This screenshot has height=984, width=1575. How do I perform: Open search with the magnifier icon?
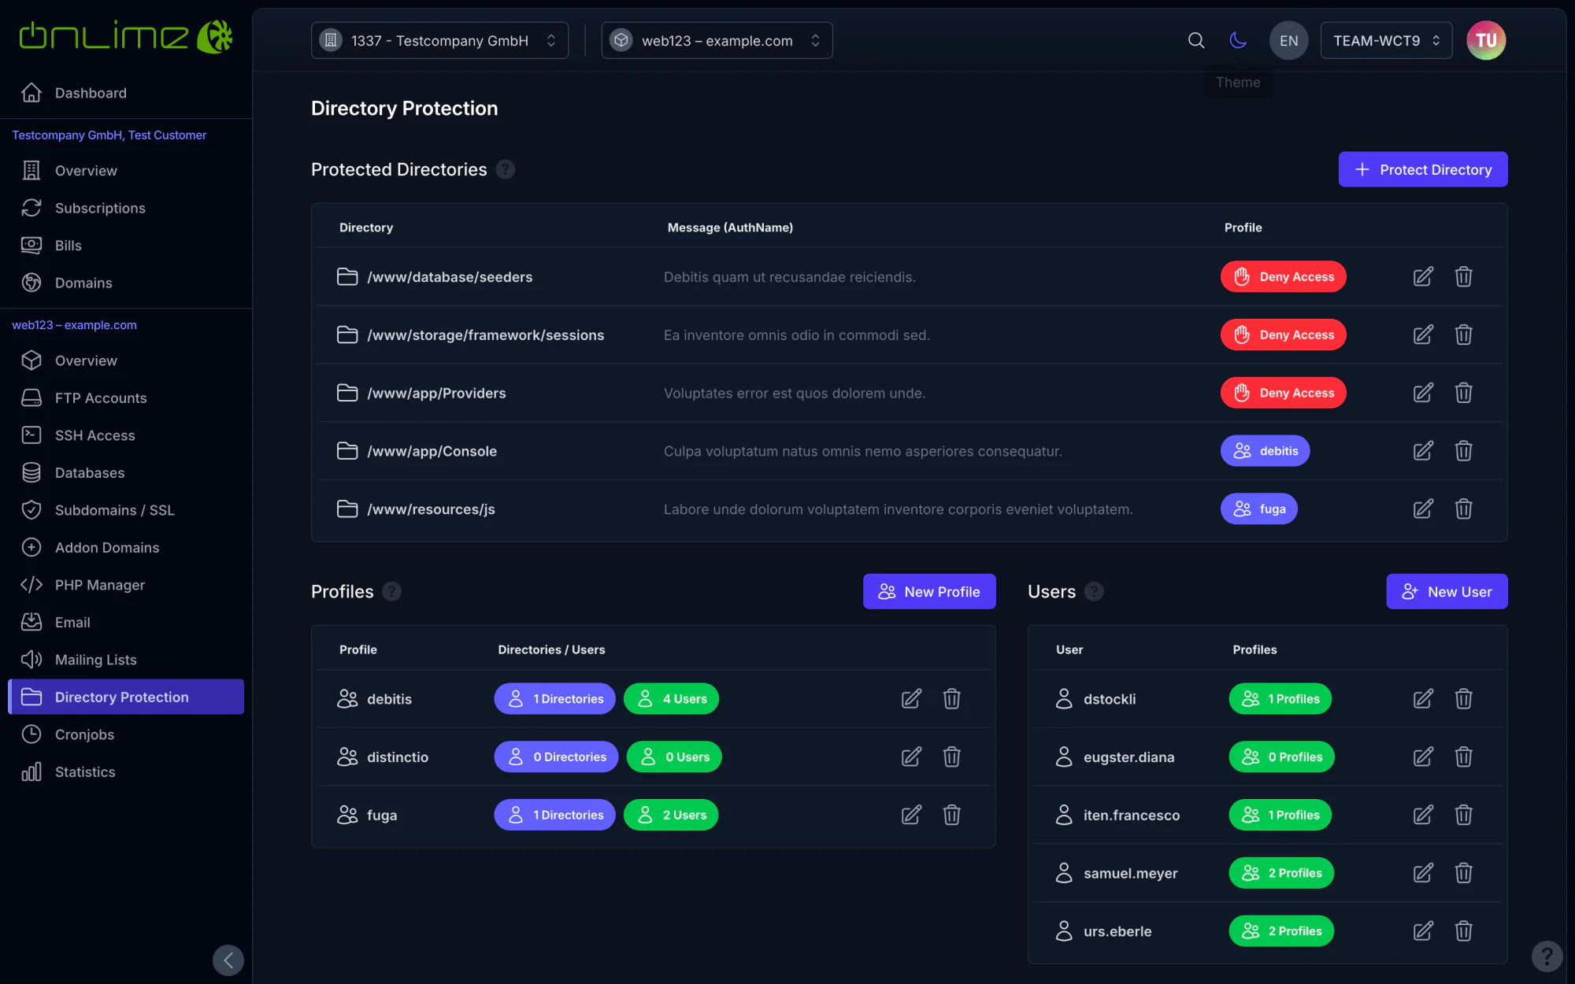click(x=1196, y=40)
